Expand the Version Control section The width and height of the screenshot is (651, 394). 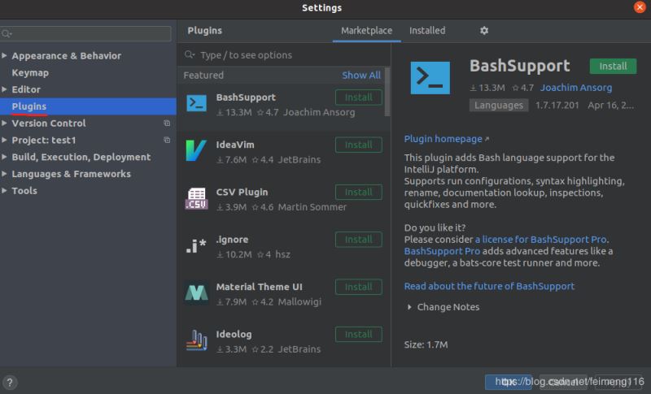click(4, 123)
